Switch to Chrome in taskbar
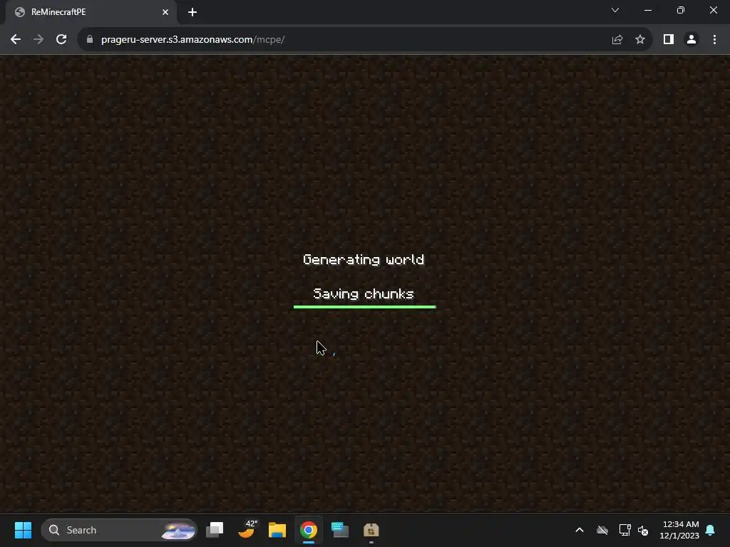Screen dimensions: 730x547 pyautogui.click(x=308, y=530)
